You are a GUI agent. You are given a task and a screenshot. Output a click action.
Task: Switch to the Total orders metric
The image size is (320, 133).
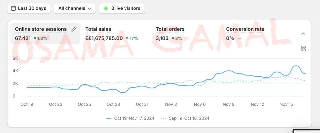170,29
